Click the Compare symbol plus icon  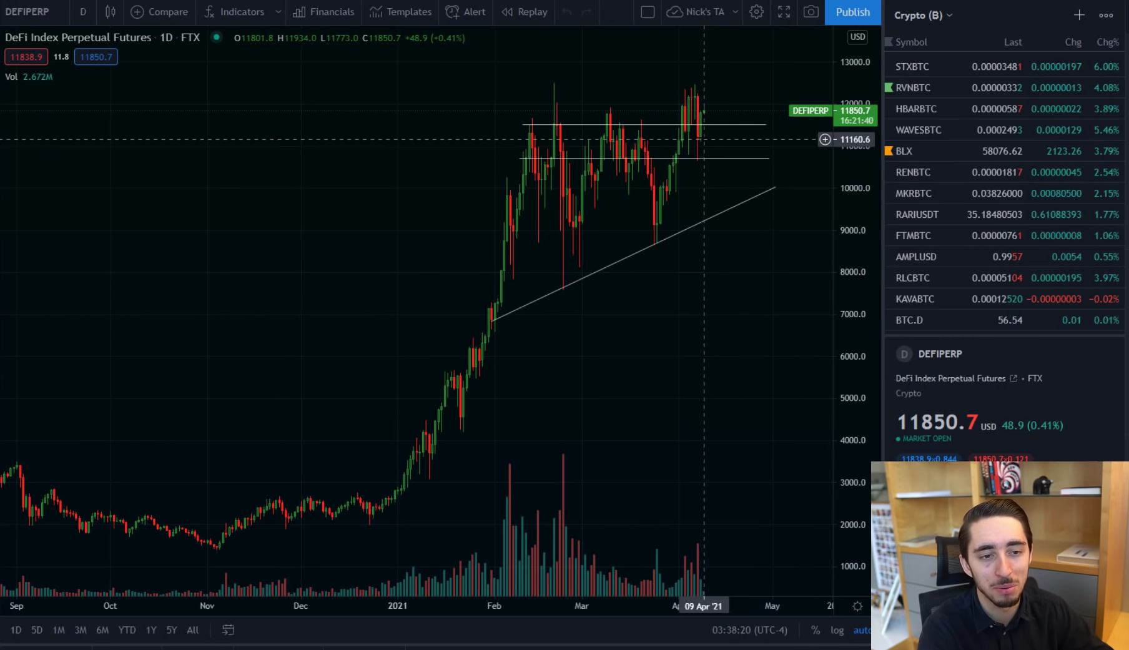[x=137, y=12]
